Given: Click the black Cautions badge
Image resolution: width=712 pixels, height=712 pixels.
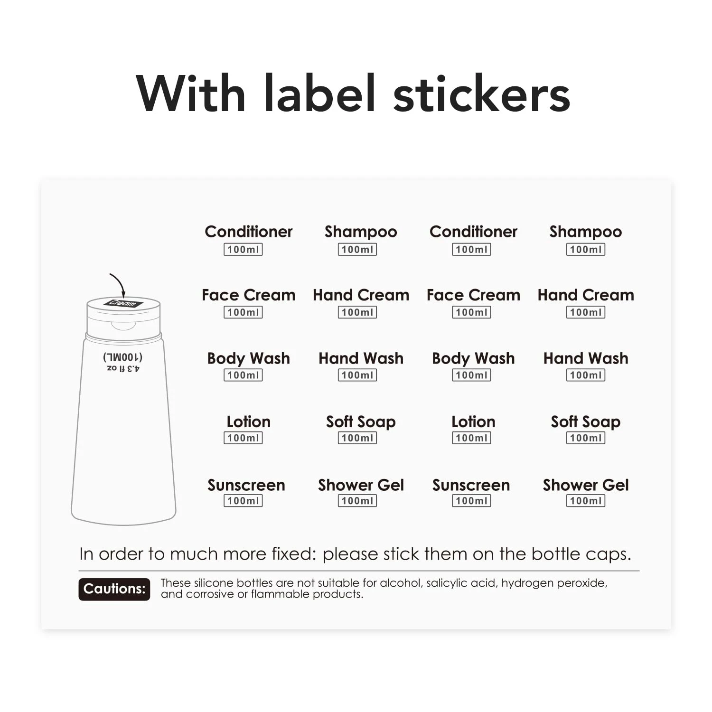Looking at the screenshot, I should pos(114,589).
